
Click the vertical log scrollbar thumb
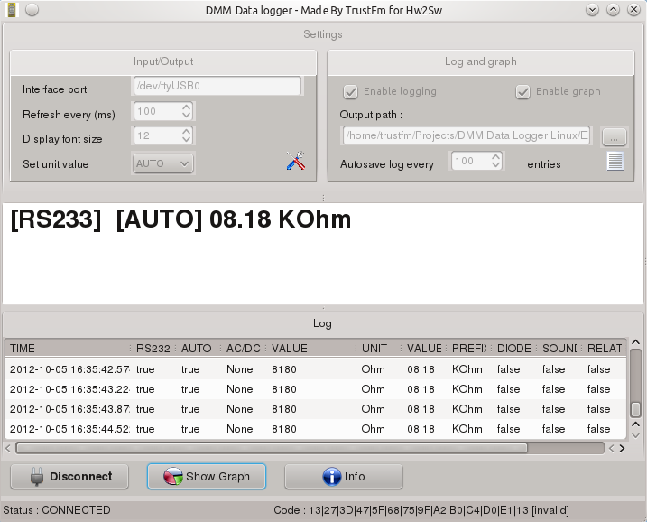pos(636,410)
